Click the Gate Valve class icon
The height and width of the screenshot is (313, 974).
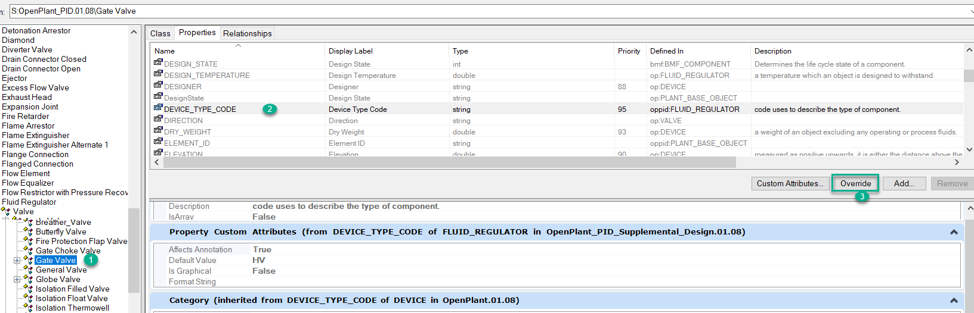point(28,261)
